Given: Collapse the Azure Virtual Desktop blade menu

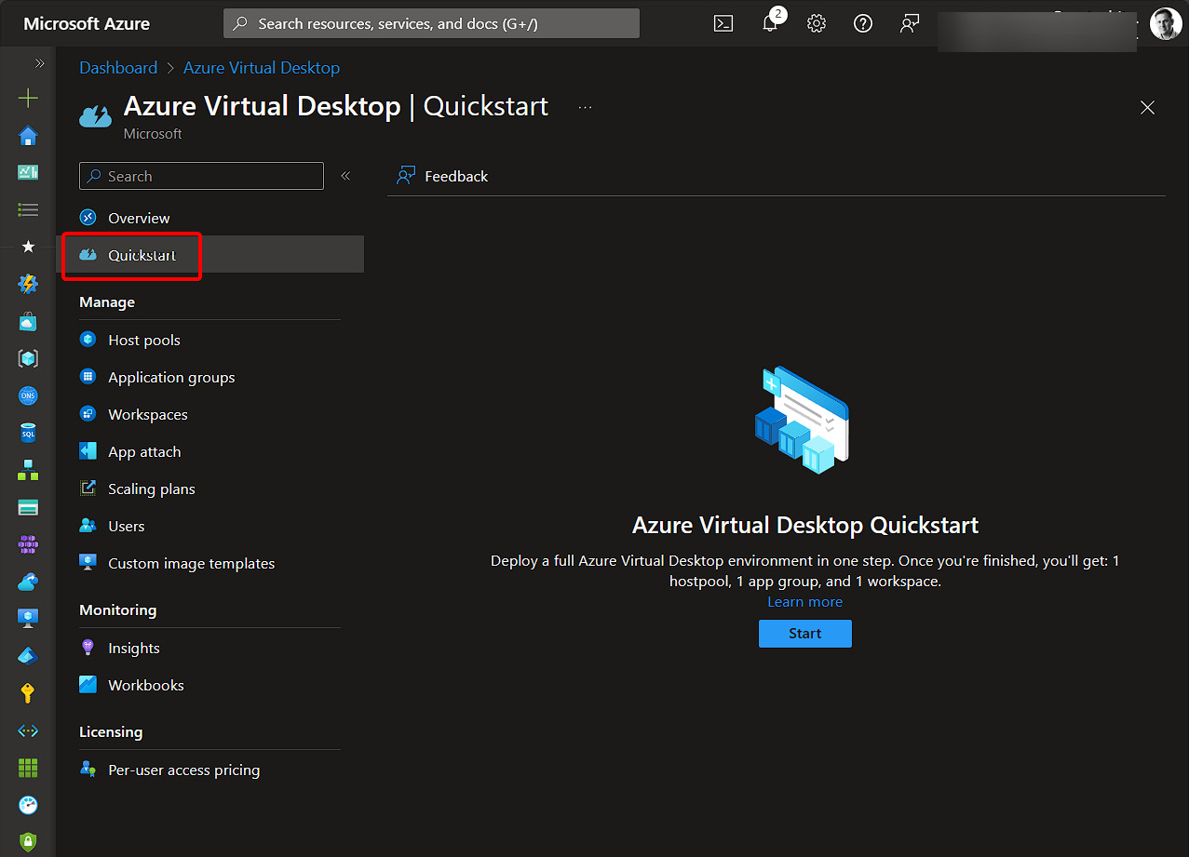Looking at the screenshot, I should point(345,176).
